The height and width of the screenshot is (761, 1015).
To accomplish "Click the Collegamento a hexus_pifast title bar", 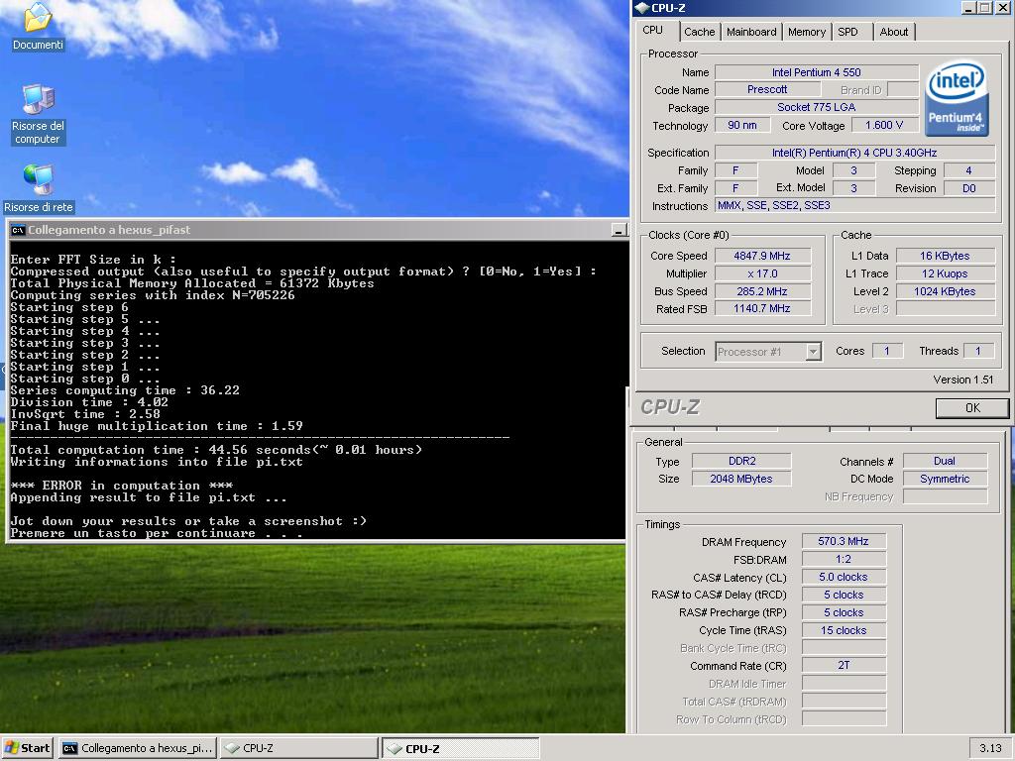I will coord(317,230).
